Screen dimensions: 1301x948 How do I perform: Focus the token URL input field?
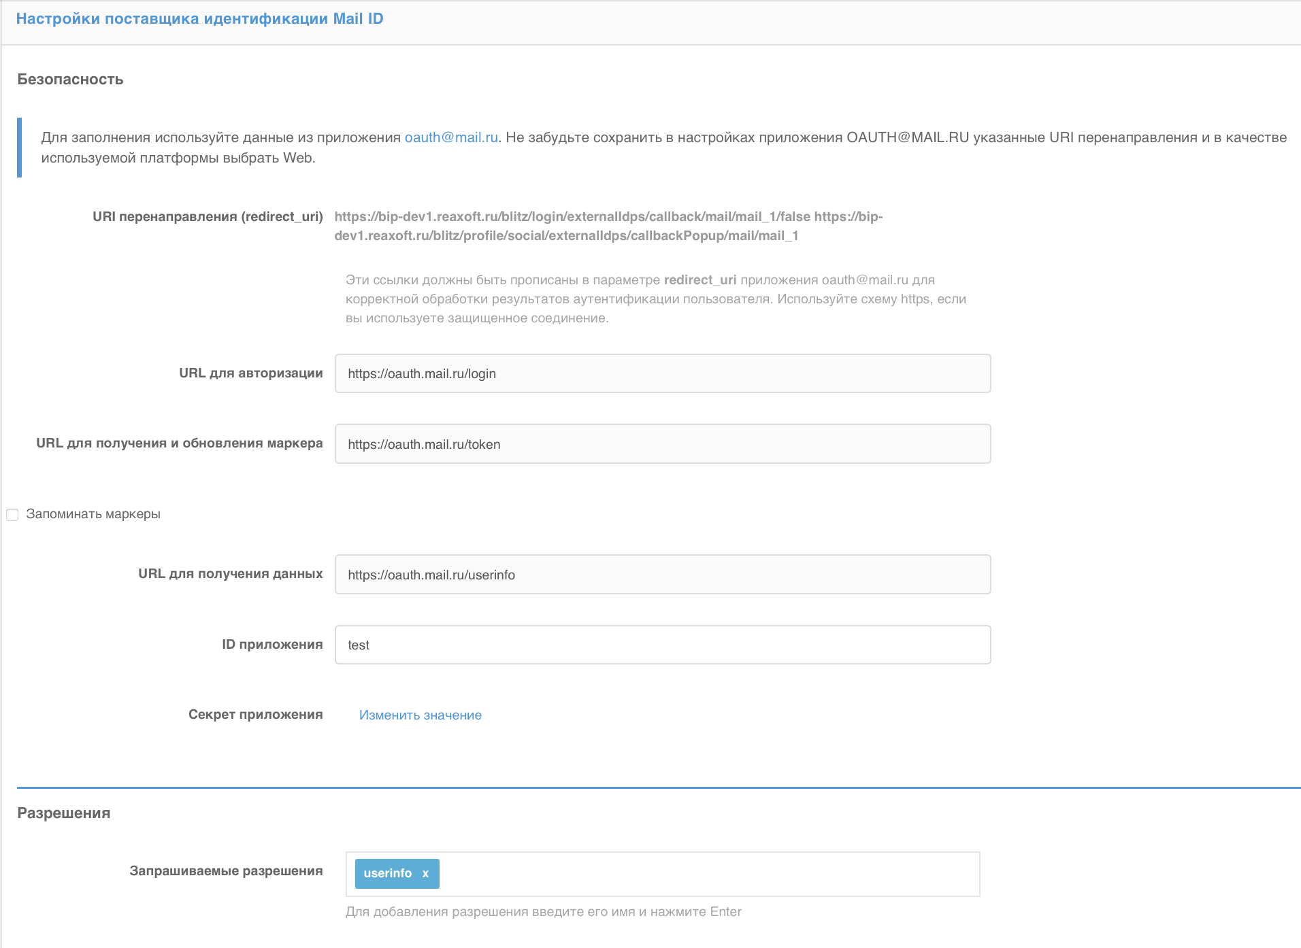[x=662, y=444]
